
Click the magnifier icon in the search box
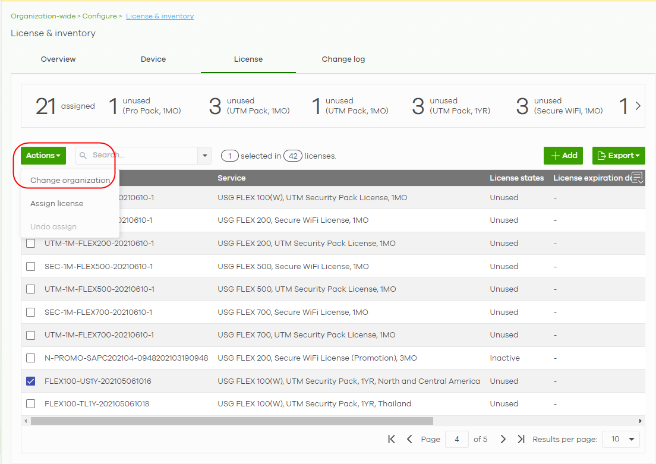point(83,155)
